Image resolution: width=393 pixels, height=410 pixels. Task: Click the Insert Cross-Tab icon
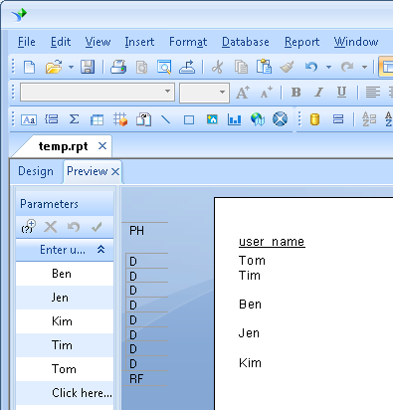pyautogui.click(x=97, y=119)
